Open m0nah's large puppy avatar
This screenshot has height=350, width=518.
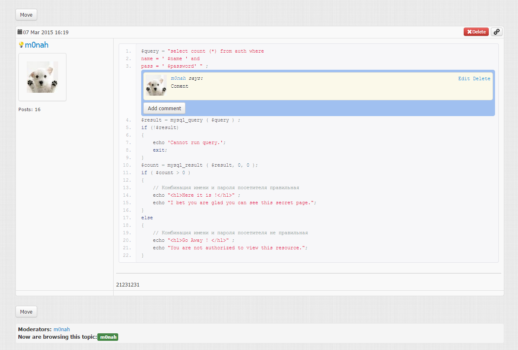coord(42,77)
